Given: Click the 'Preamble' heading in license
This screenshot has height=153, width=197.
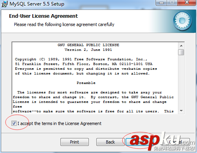Looking at the screenshot, I should [x=86, y=83].
